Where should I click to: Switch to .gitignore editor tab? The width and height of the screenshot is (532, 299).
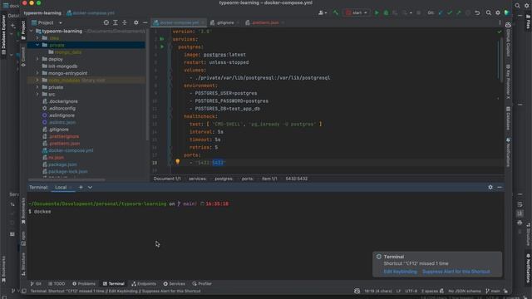point(225,22)
